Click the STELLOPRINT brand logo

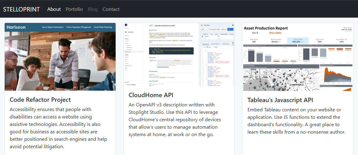click(21, 9)
